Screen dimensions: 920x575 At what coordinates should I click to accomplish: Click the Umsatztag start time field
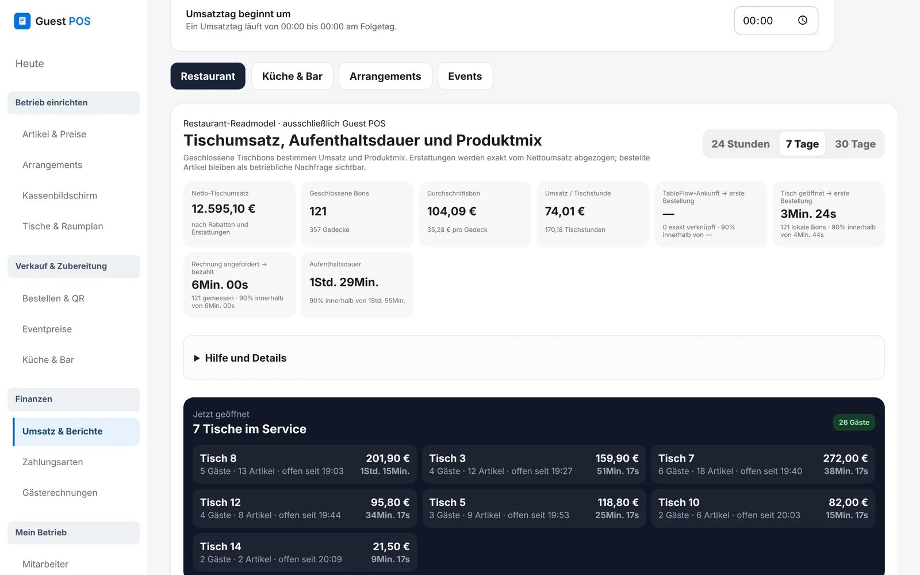pos(776,21)
